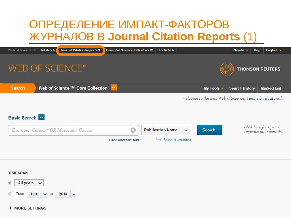291x218 pixels.
Task: Click the TIMESPAN heading
Action: pos(18,173)
